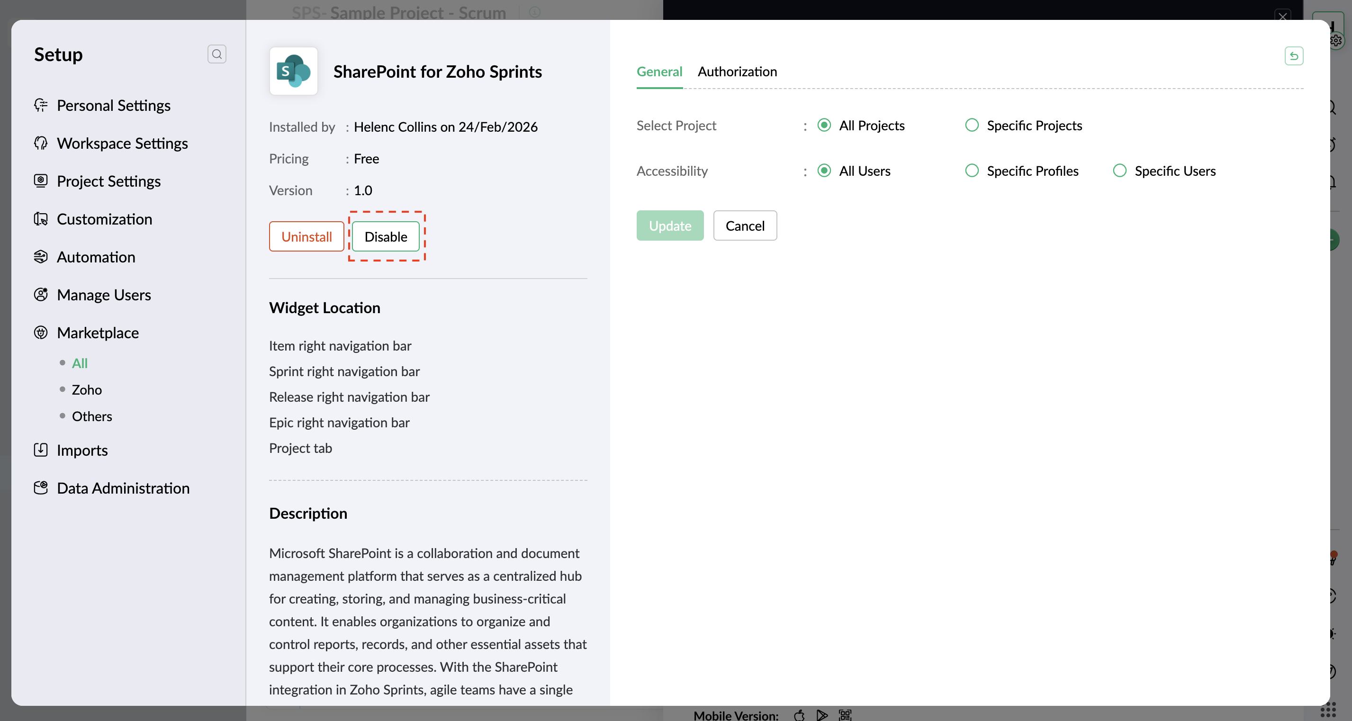The height and width of the screenshot is (721, 1352).
Task: Click the Workspace Settings icon
Action: [40, 143]
